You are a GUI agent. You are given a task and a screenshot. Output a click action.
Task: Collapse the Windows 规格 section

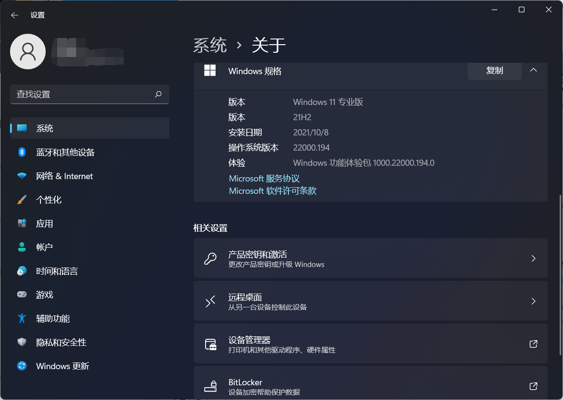click(x=533, y=70)
